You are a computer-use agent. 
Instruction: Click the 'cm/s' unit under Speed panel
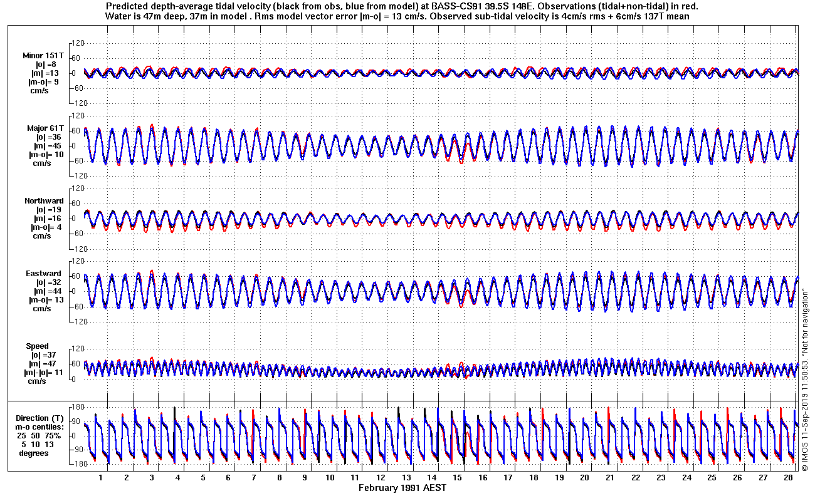pos(38,381)
